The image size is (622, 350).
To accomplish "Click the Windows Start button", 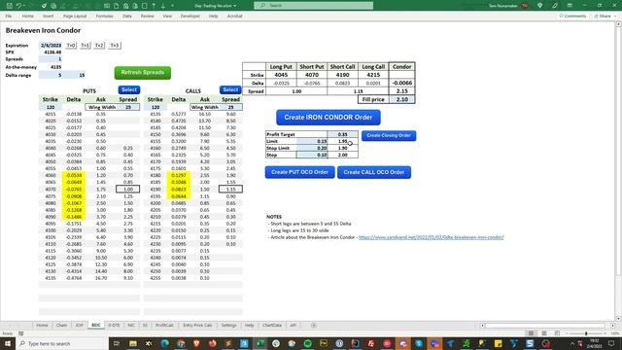I will coord(8,343).
